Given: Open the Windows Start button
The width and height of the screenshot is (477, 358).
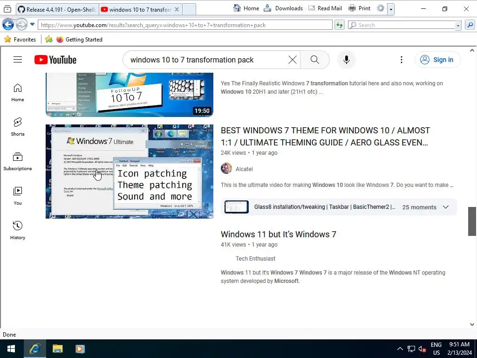Looking at the screenshot, I should click(x=11, y=349).
